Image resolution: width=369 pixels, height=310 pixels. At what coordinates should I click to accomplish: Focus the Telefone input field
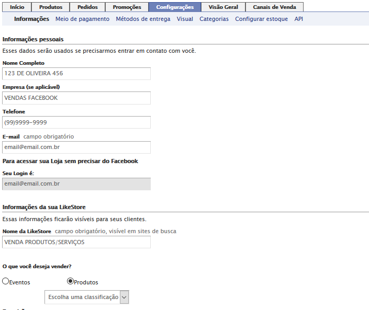[x=76, y=122]
